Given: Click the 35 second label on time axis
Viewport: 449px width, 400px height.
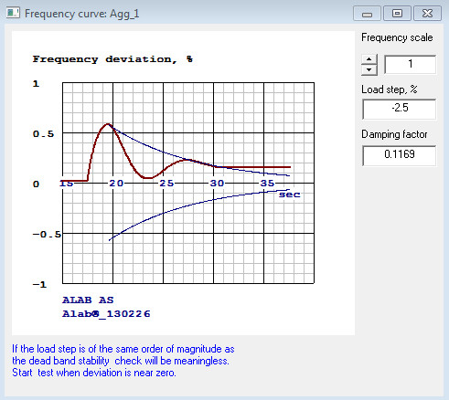Looking at the screenshot, I should click(x=267, y=183).
